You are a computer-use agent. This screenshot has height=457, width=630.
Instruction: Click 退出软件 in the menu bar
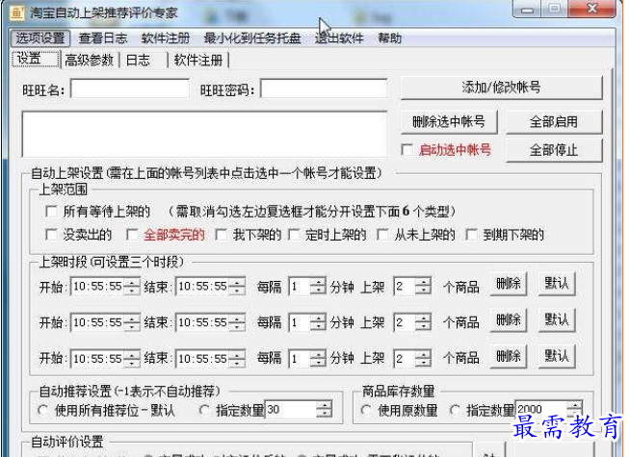339,38
